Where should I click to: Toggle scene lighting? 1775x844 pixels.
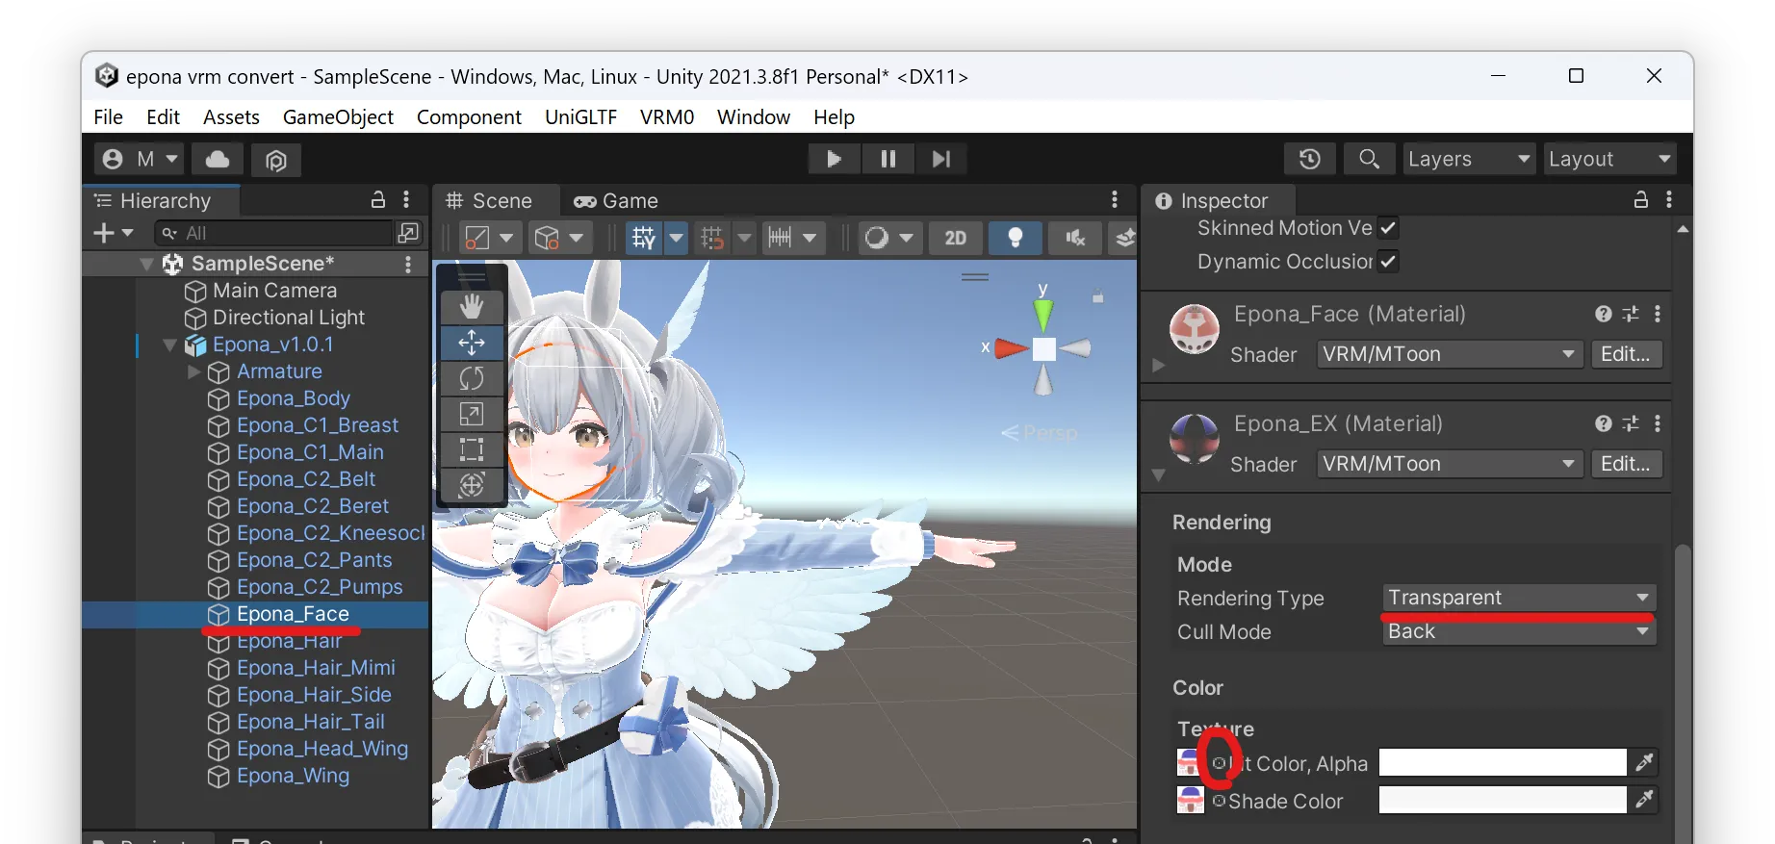(1015, 238)
